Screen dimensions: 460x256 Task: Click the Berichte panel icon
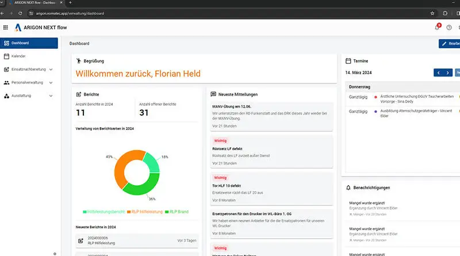click(x=79, y=94)
